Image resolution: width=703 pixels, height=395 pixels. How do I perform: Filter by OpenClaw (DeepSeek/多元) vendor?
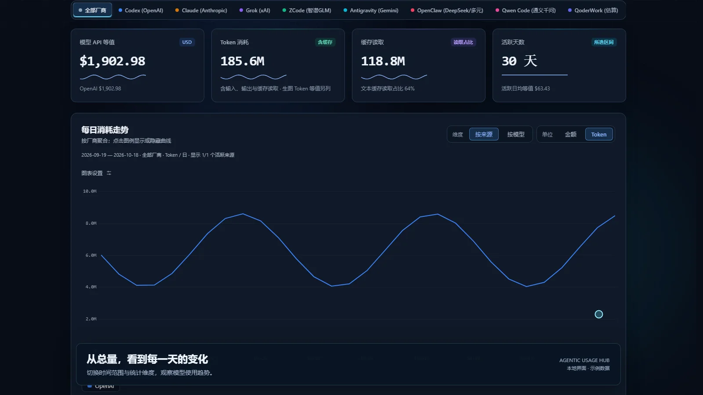click(447, 10)
